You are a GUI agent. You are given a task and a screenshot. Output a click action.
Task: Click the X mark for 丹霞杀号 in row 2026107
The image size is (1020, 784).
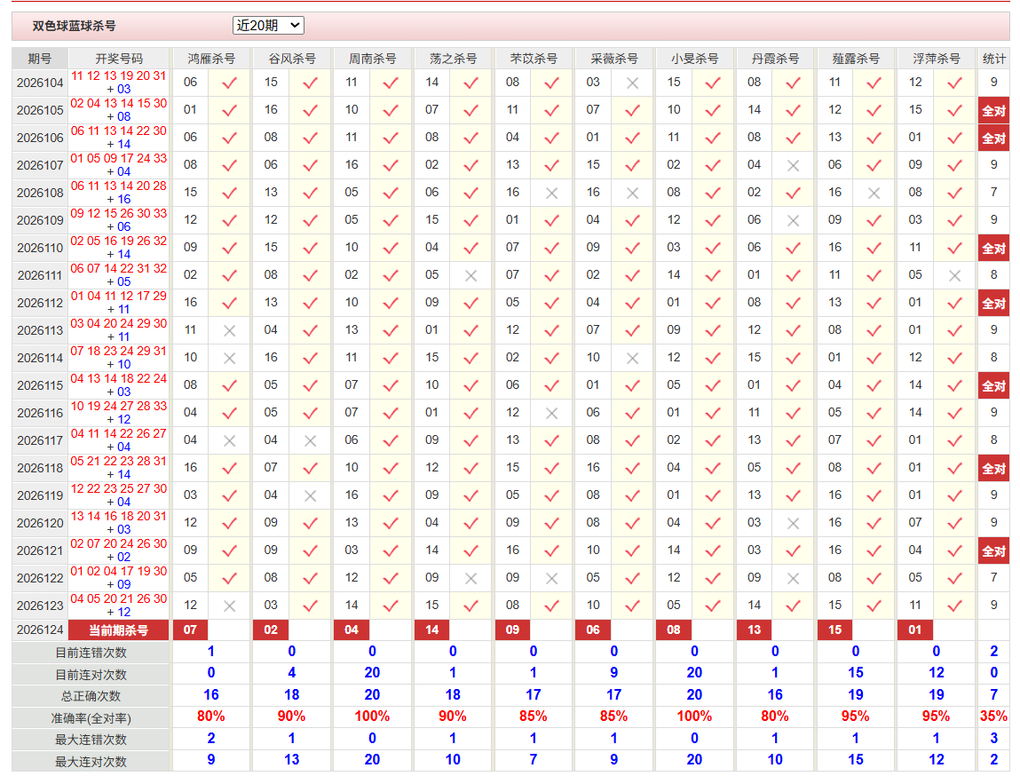[x=793, y=166]
